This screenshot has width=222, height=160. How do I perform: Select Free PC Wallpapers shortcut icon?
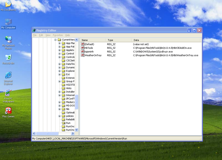click(x=8, y=96)
